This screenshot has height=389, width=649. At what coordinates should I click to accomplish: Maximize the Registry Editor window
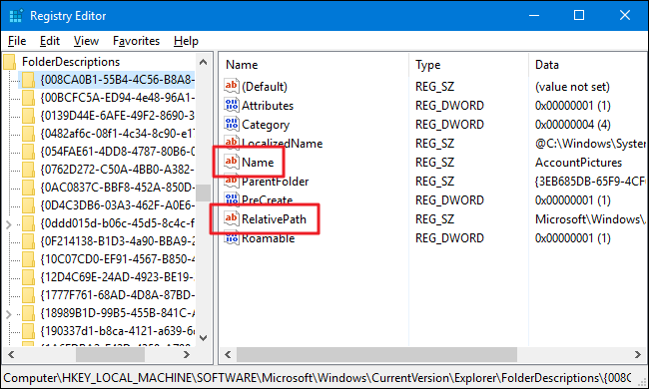tap(579, 16)
